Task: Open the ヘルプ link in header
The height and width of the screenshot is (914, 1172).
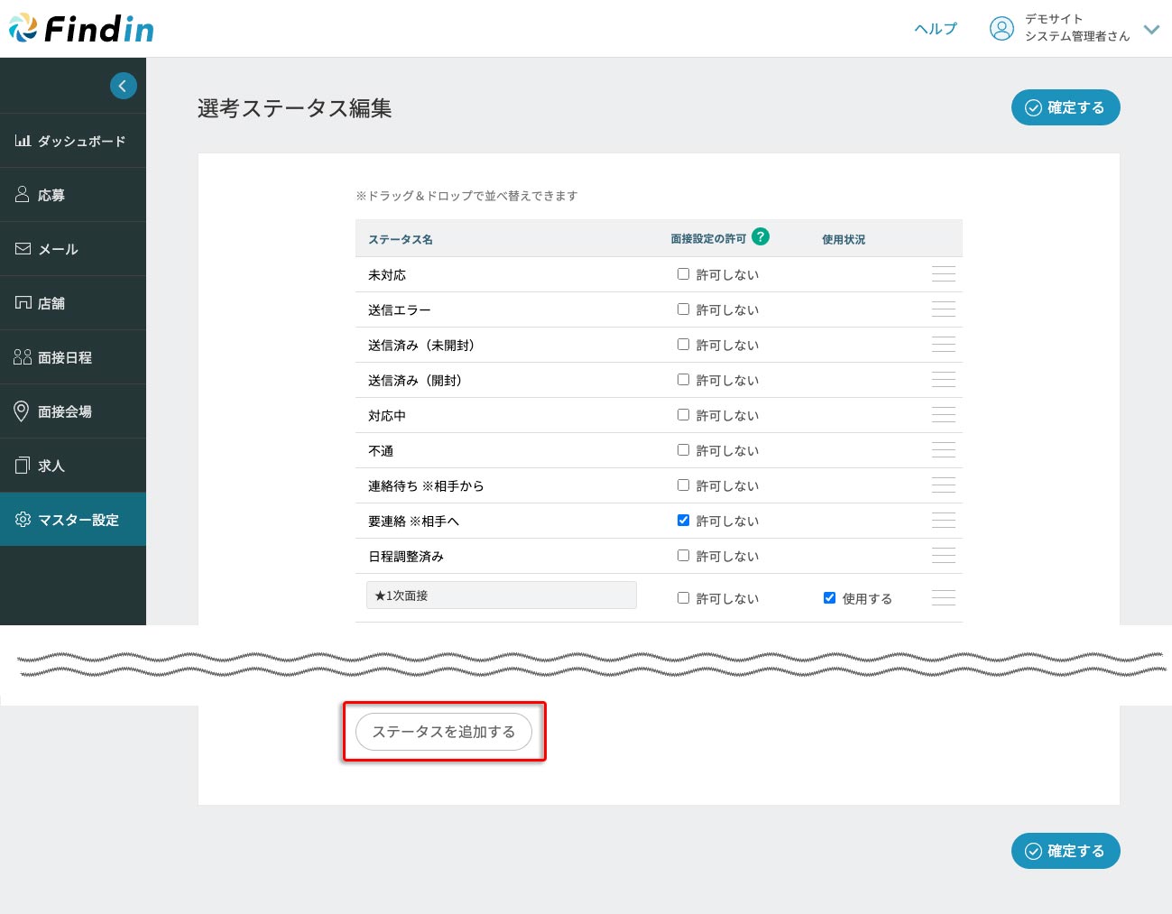Action: tap(935, 29)
